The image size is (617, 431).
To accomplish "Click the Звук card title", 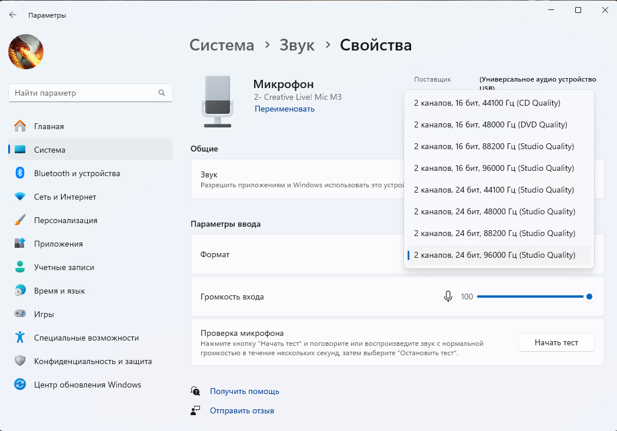I will [209, 175].
